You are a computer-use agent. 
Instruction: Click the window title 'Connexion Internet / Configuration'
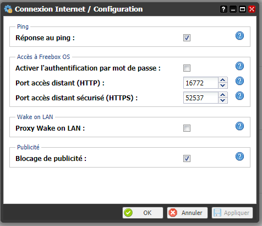tap(79, 9)
